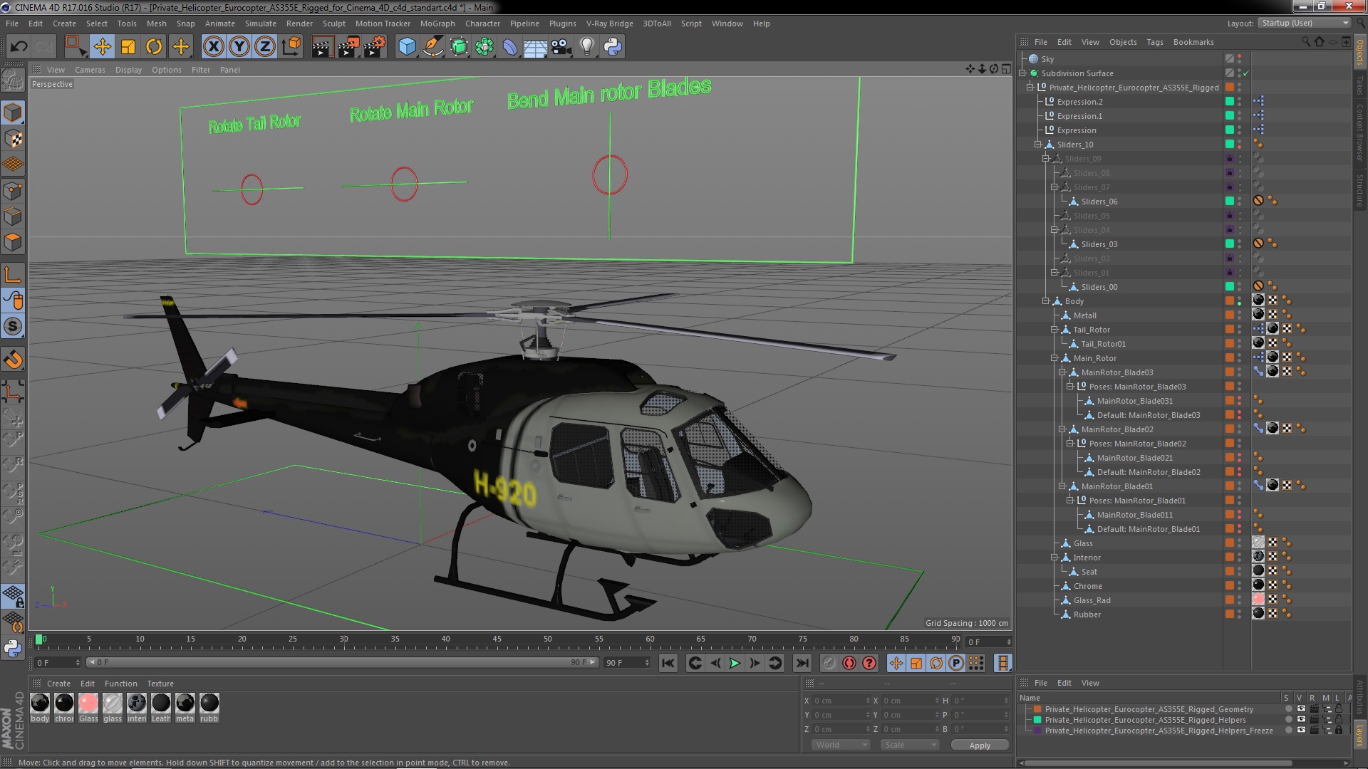
Task: Render the active view
Action: 322,47
